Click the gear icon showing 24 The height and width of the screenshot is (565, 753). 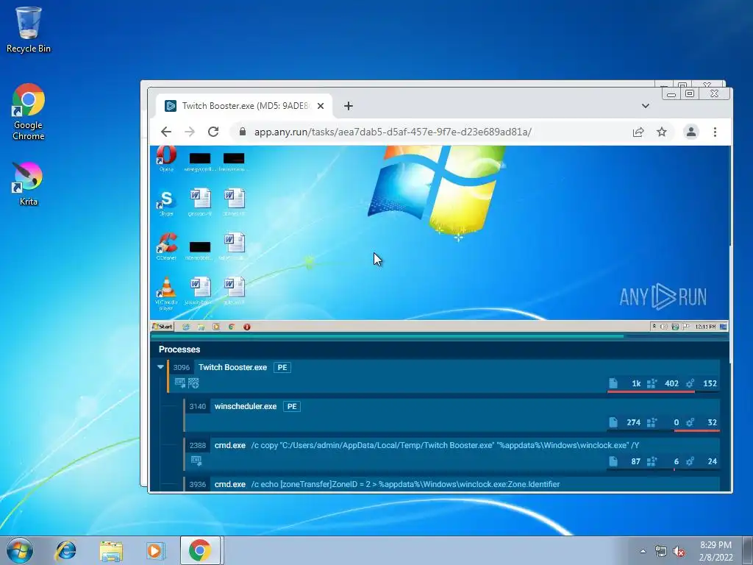point(690,461)
